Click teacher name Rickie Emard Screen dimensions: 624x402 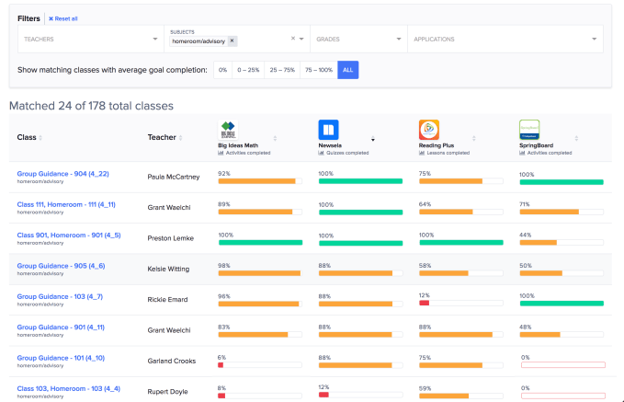(x=167, y=300)
